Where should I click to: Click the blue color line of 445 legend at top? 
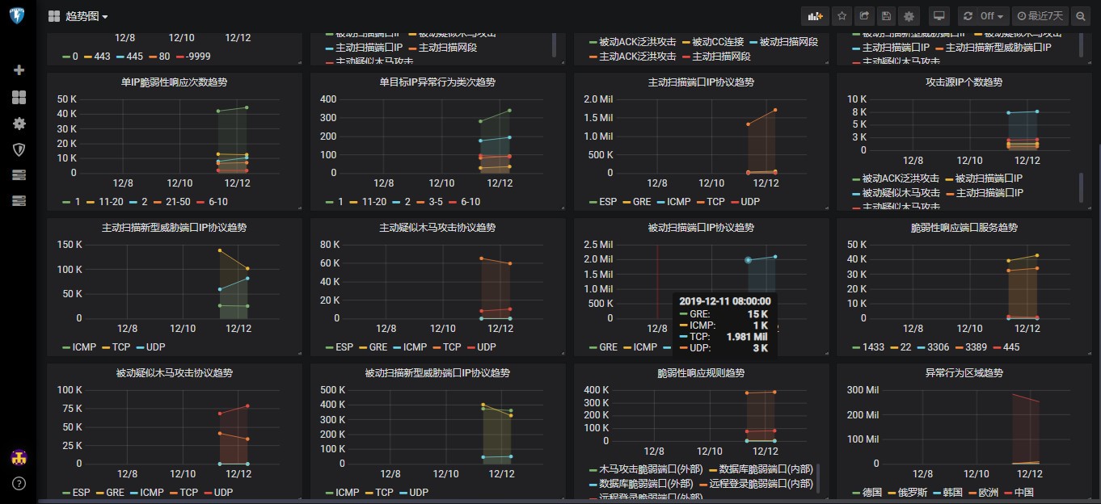[x=121, y=56]
